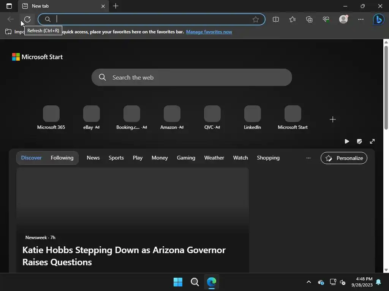The image size is (389, 291).
Task: Focus the browser address bar
Action: click(x=151, y=19)
